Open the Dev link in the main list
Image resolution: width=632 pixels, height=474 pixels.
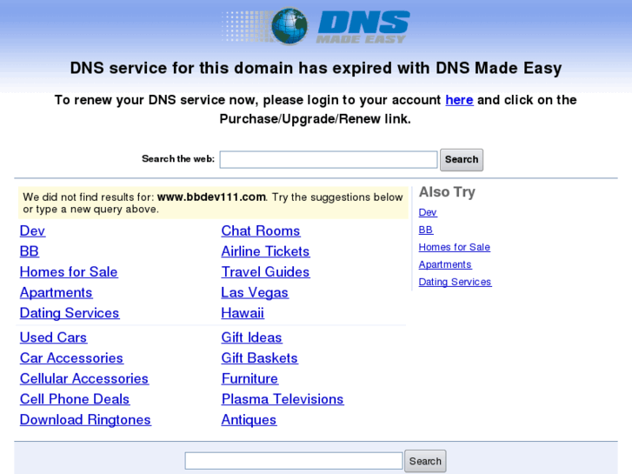point(32,230)
